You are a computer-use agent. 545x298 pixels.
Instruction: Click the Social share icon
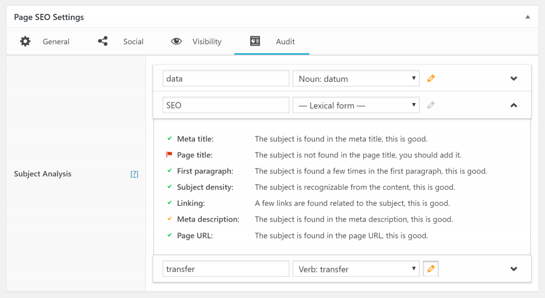(102, 41)
